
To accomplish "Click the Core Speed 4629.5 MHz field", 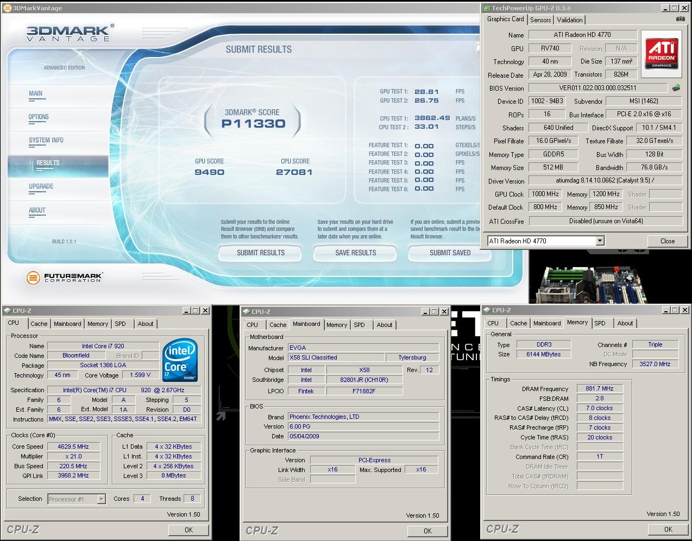I will [x=73, y=446].
